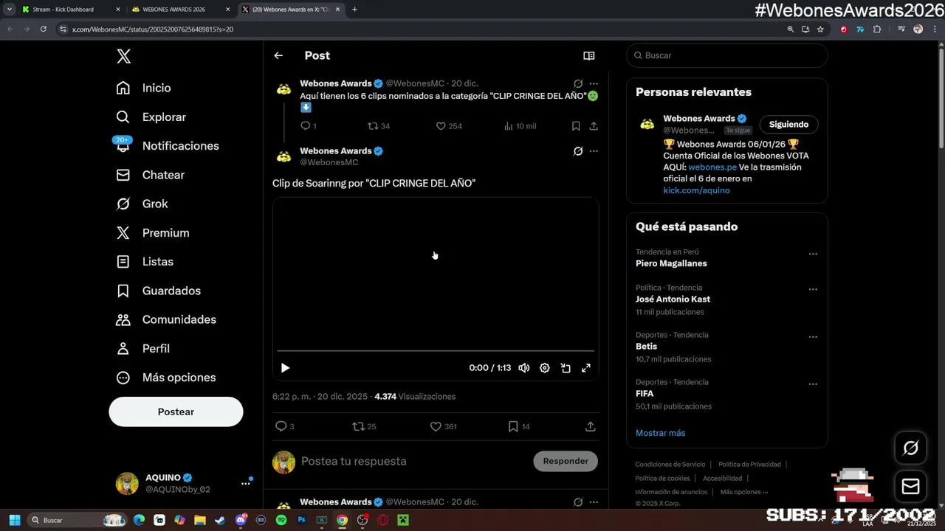Open options for FIFA trend
Image resolution: width=945 pixels, height=531 pixels.
[x=813, y=384]
